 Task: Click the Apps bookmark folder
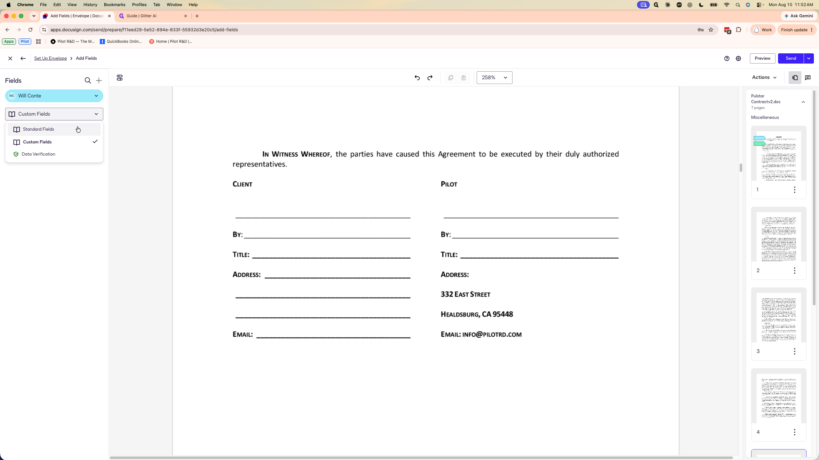click(9, 42)
